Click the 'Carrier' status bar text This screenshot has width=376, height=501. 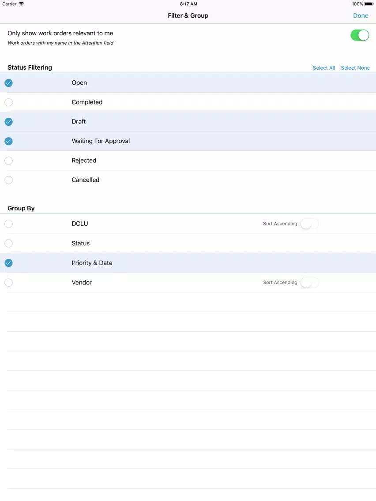coord(9,4)
